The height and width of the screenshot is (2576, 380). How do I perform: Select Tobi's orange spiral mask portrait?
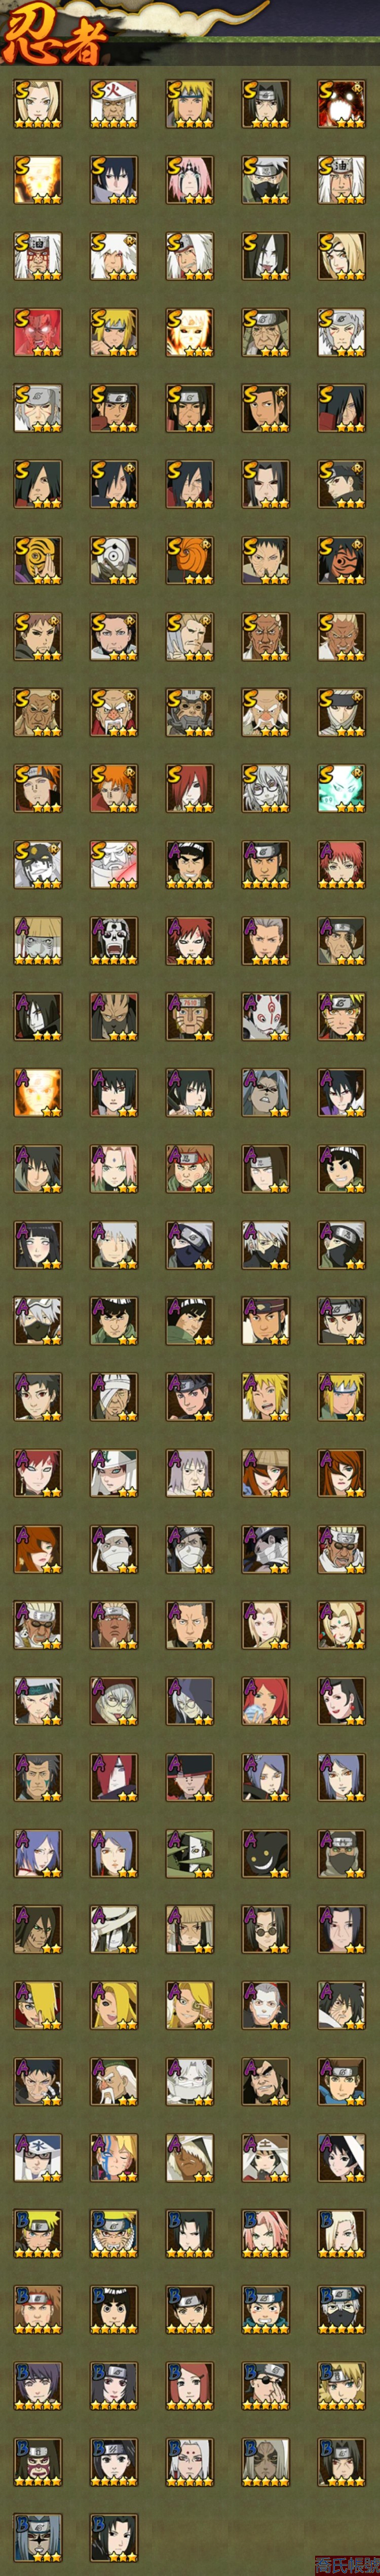[x=190, y=560]
